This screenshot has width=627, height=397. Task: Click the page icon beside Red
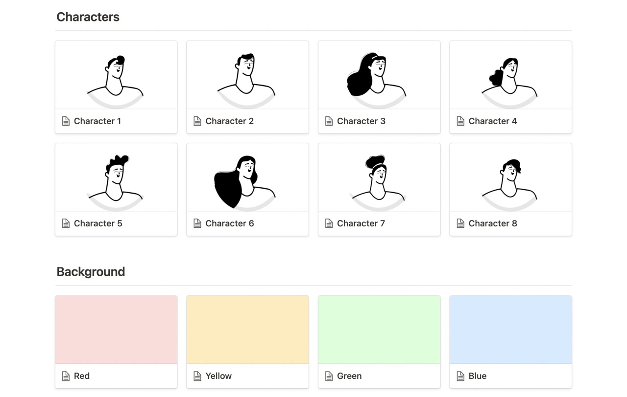(66, 376)
